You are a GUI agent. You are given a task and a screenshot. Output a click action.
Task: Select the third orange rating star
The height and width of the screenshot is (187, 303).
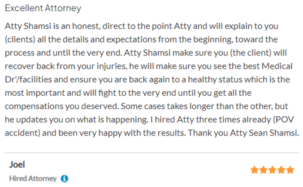click(x=272, y=170)
